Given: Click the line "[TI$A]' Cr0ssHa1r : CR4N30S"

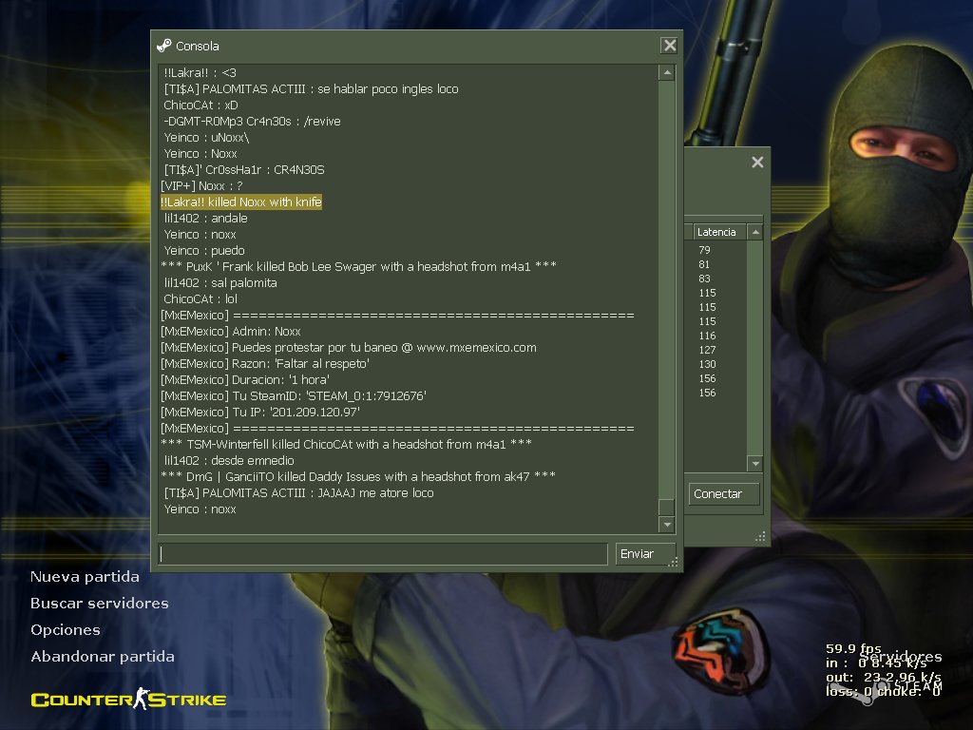Looking at the screenshot, I should [244, 169].
